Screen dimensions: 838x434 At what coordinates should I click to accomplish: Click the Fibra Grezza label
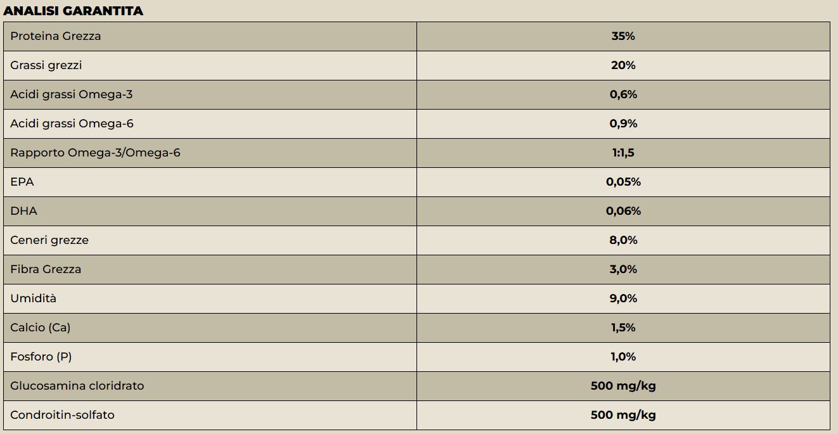point(46,269)
